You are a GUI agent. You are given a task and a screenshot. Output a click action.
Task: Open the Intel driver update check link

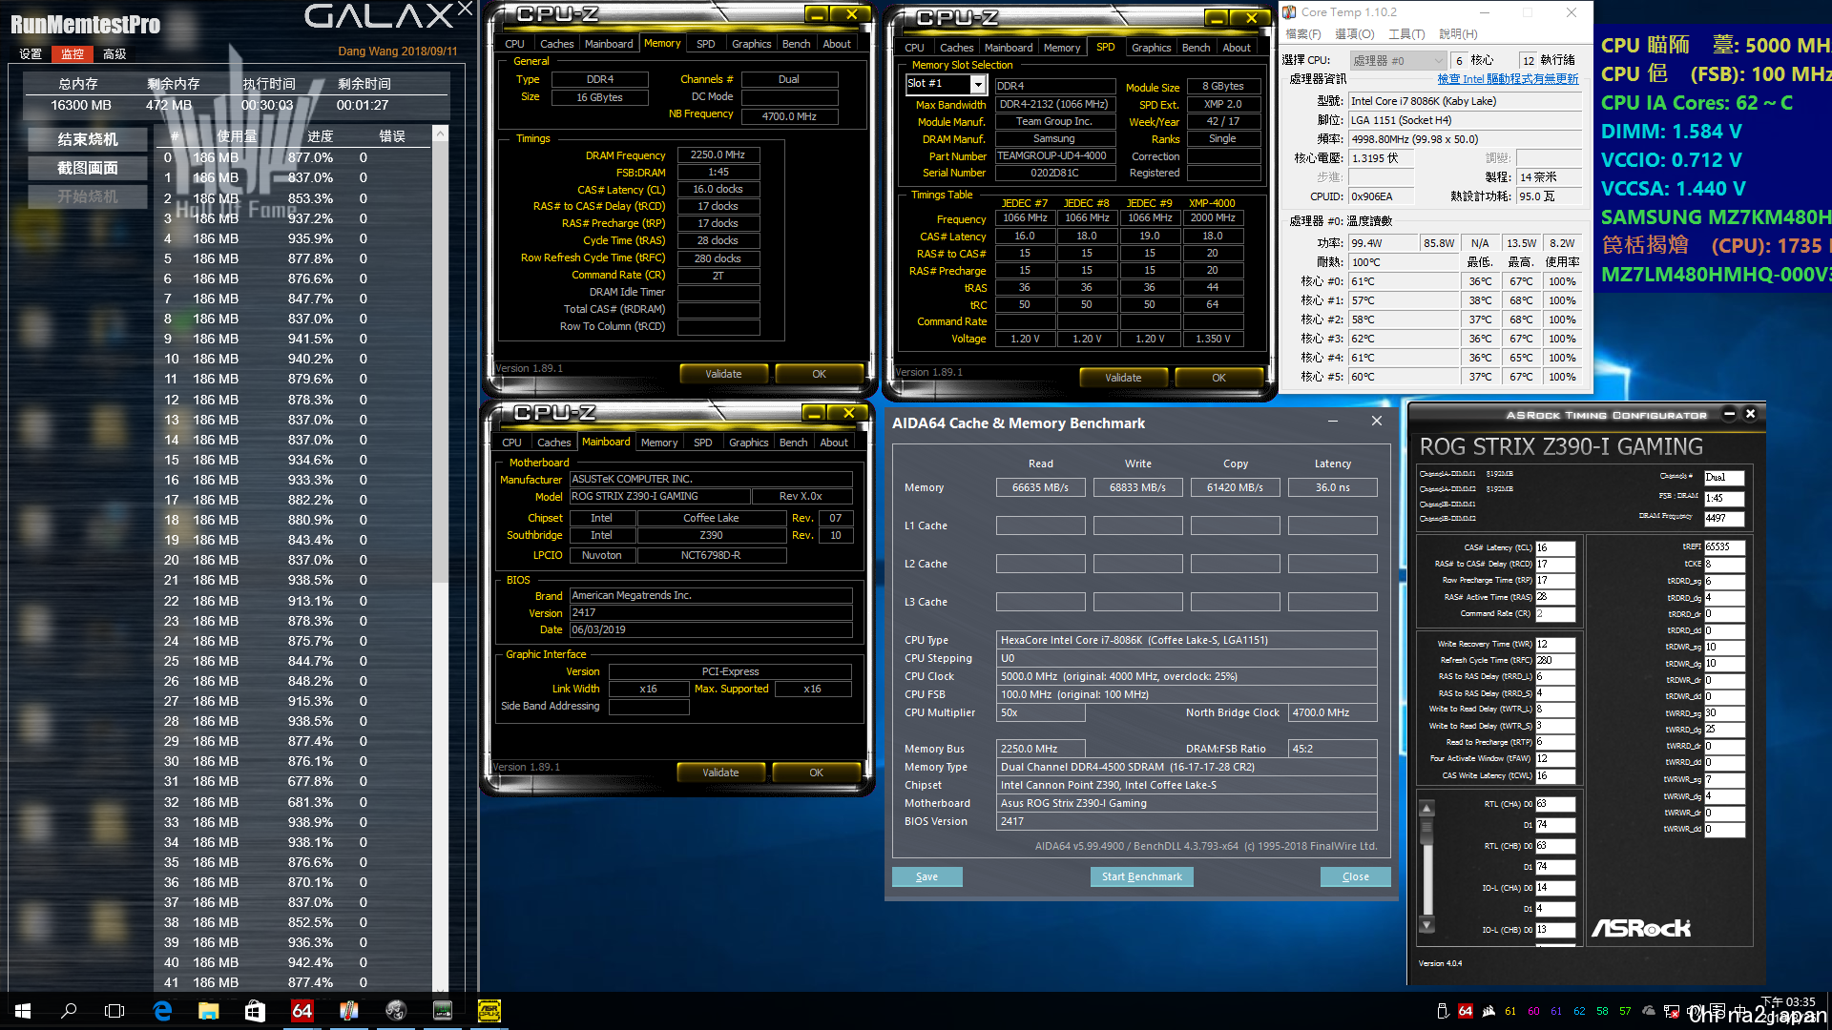point(1508,79)
